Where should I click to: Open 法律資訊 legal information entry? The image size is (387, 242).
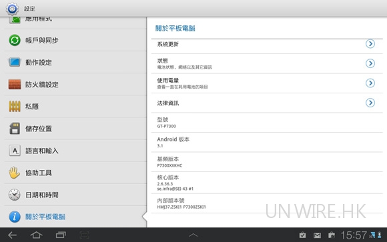267,103
